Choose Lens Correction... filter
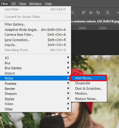This screenshot has width=119, height=128. point(35,40)
